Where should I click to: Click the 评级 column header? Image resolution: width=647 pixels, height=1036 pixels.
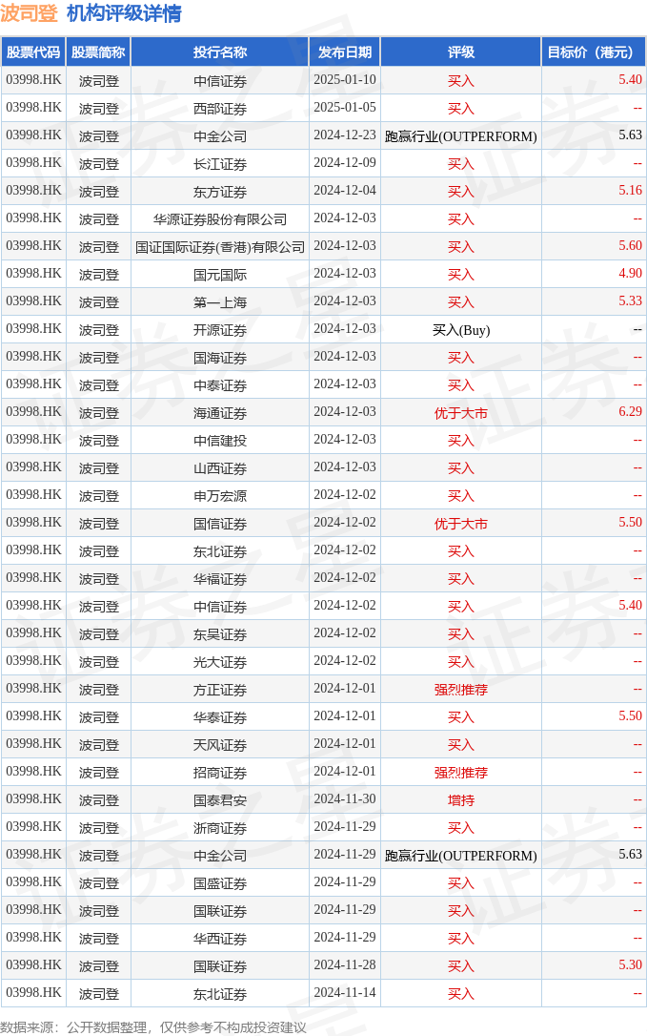click(461, 52)
